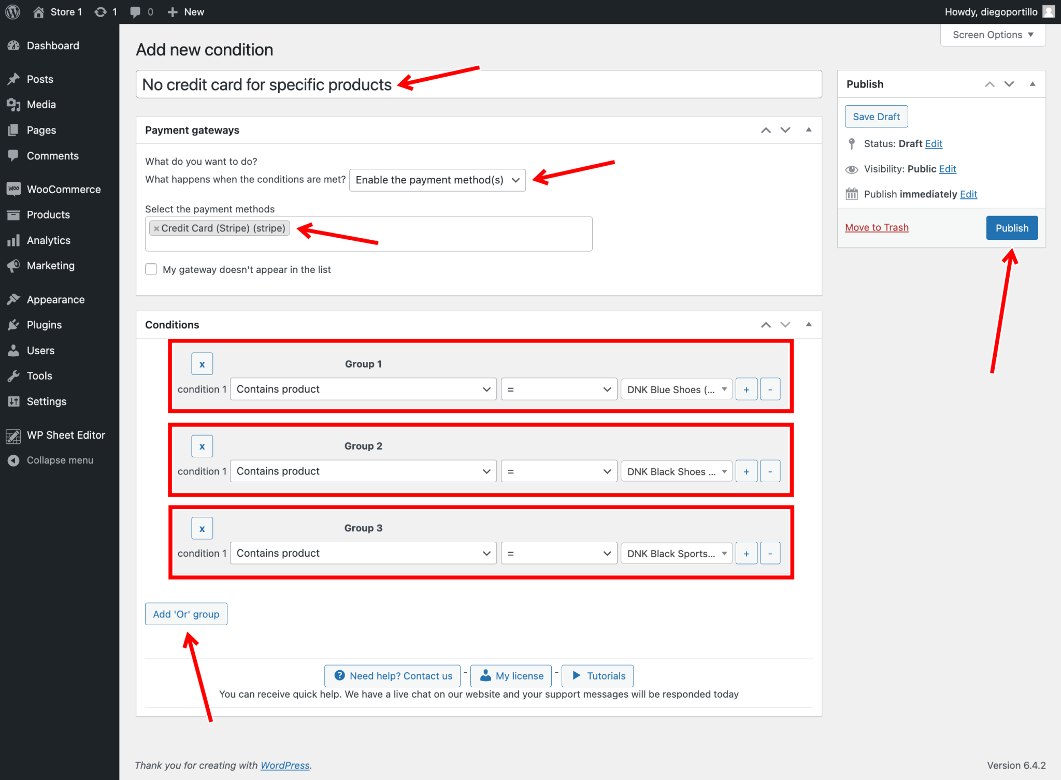Remove condition with minus in Group 3
Screen dimensions: 1061x780
(770, 553)
